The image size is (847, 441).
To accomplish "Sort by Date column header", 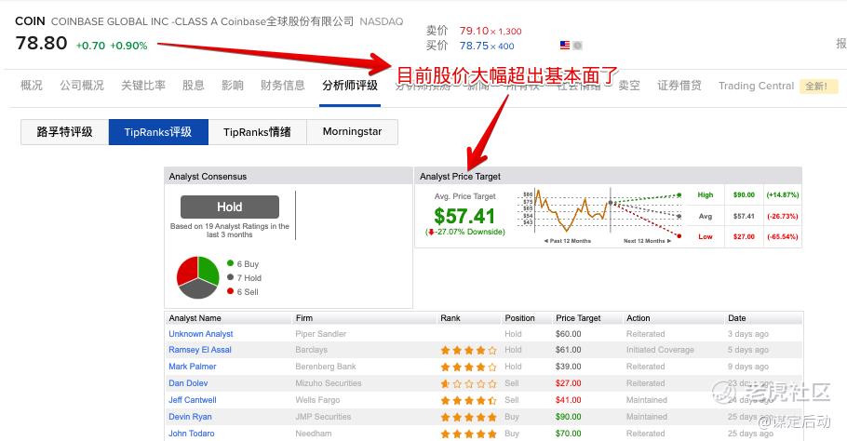I will pos(737,318).
